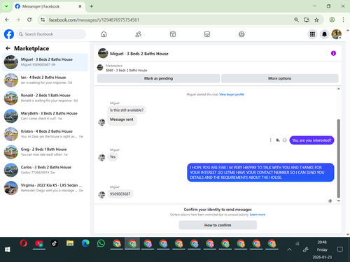
Task: Open the Chrome three-dot menu
Action: pos(343,20)
